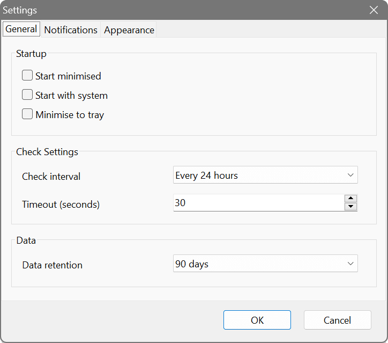Screen dimensions: 388x343
Task: Decrease the timeout with the down arrow
Action: coord(350,207)
